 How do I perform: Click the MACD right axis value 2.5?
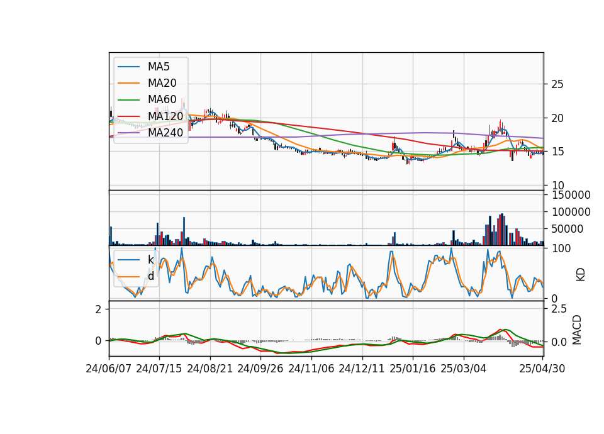tap(559, 309)
